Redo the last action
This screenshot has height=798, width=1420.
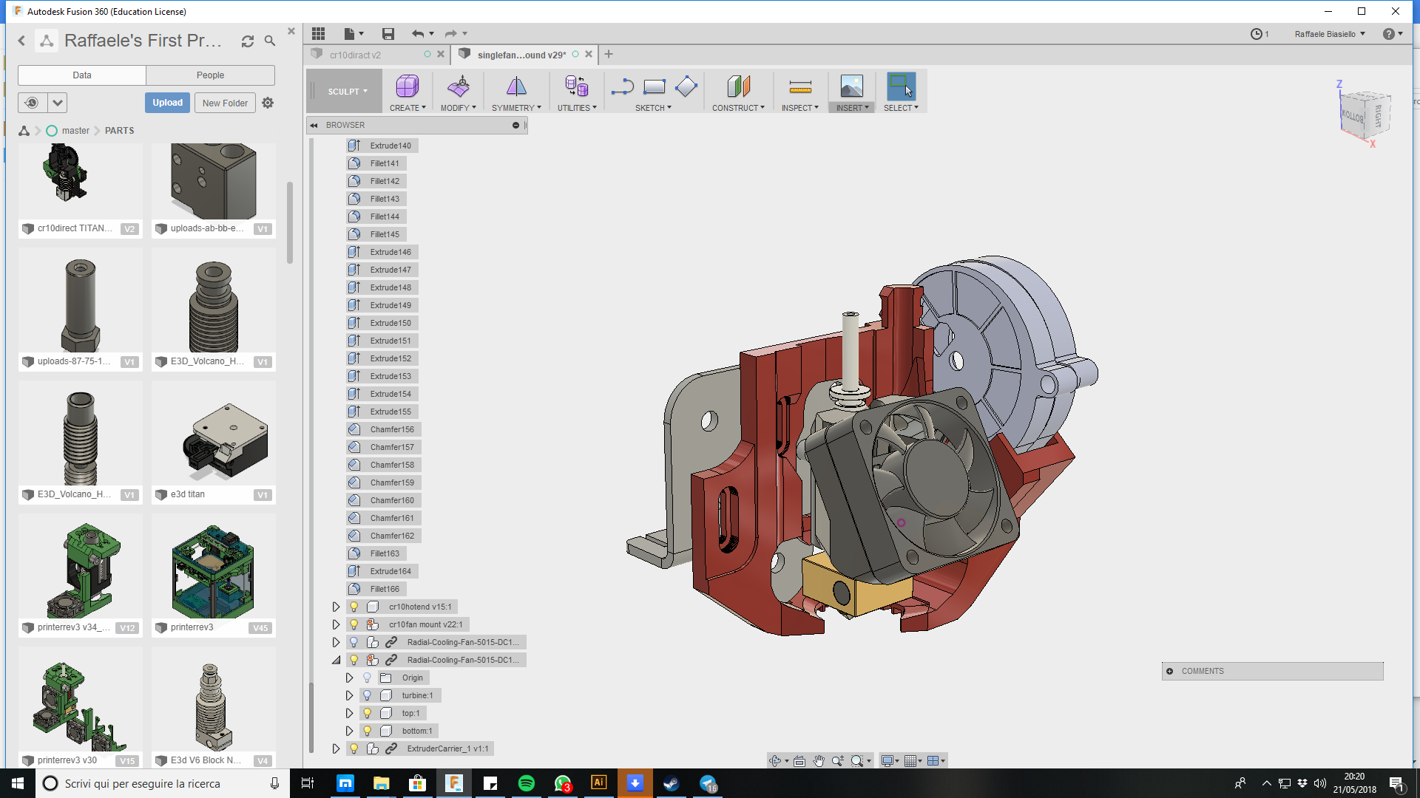(450, 33)
